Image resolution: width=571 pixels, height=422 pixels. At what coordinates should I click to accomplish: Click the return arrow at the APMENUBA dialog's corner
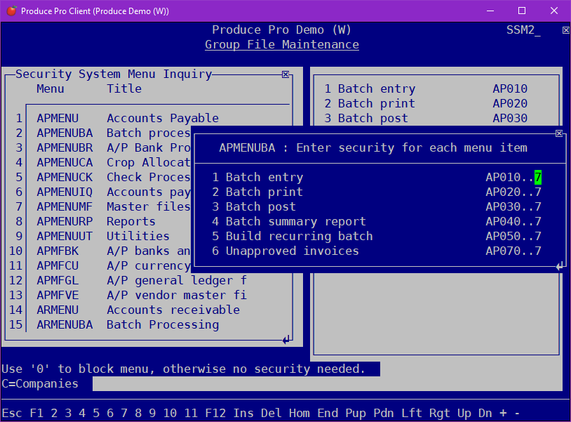tap(560, 266)
